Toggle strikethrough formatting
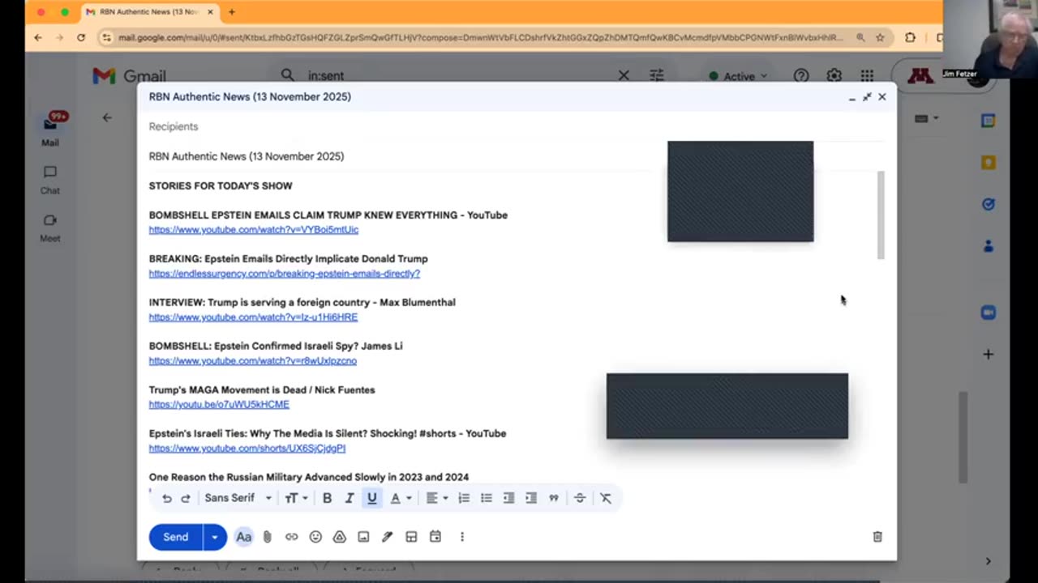 (580, 498)
